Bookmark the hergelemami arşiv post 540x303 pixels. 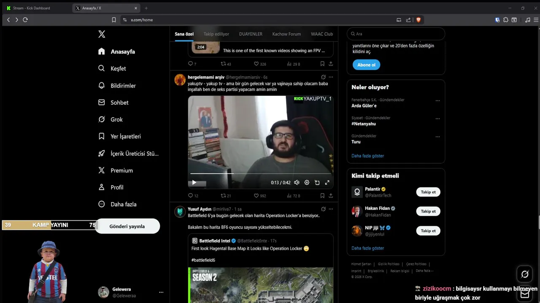[x=322, y=196]
